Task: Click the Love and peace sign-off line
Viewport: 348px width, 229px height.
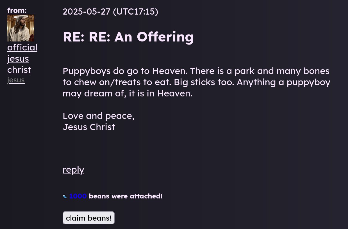Action: 99,116
